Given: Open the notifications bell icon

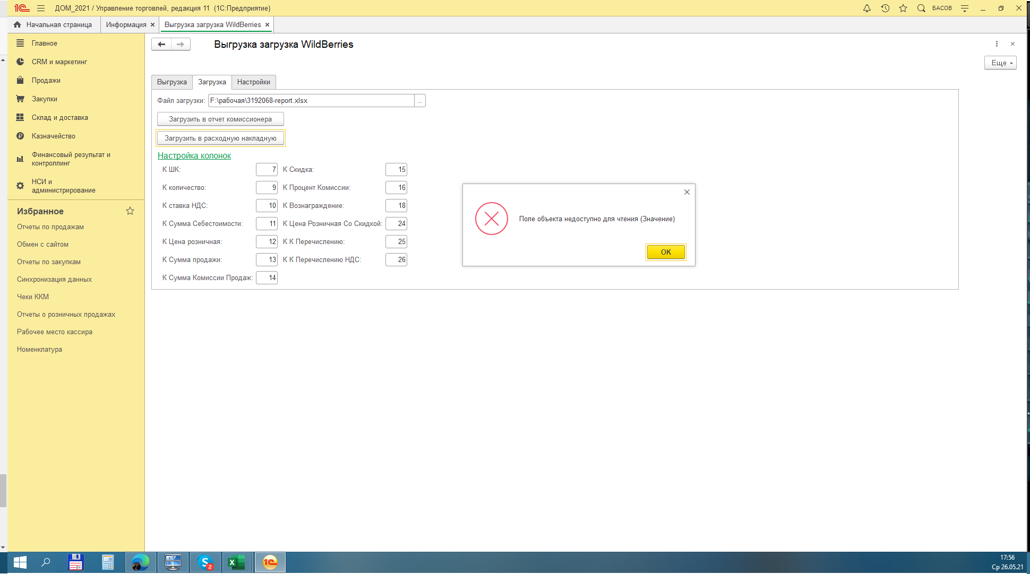Looking at the screenshot, I should pyautogui.click(x=867, y=8).
